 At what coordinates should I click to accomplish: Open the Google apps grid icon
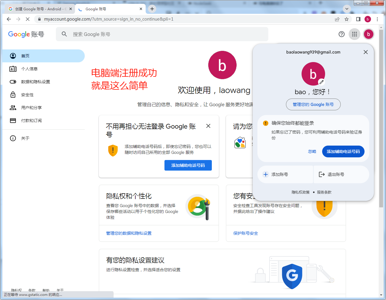click(x=354, y=34)
